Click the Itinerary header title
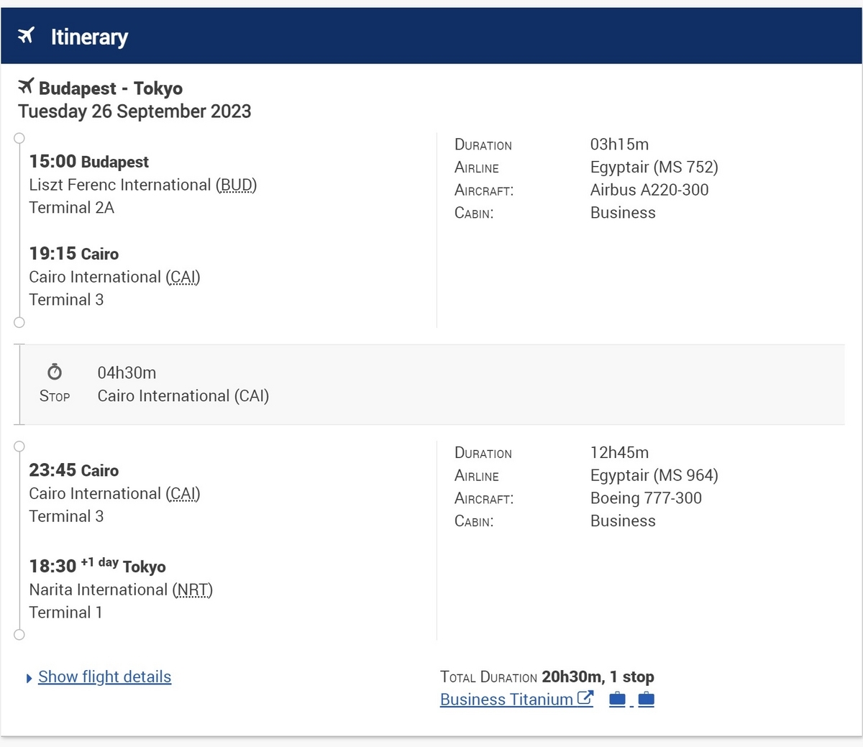 pyautogui.click(x=89, y=37)
